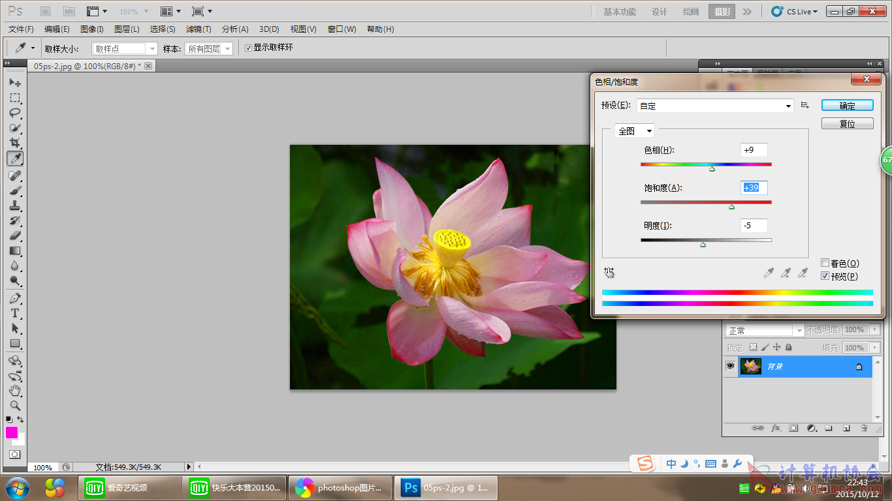Viewport: 892px width, 501px height.
Task: Open photoshop图片 taskbar item
Action: 341,487
